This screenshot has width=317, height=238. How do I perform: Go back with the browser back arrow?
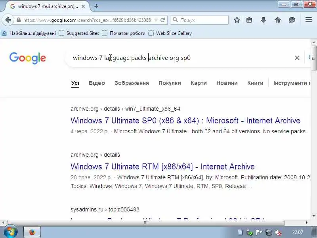pyautogui.click(x=8, y=20)
